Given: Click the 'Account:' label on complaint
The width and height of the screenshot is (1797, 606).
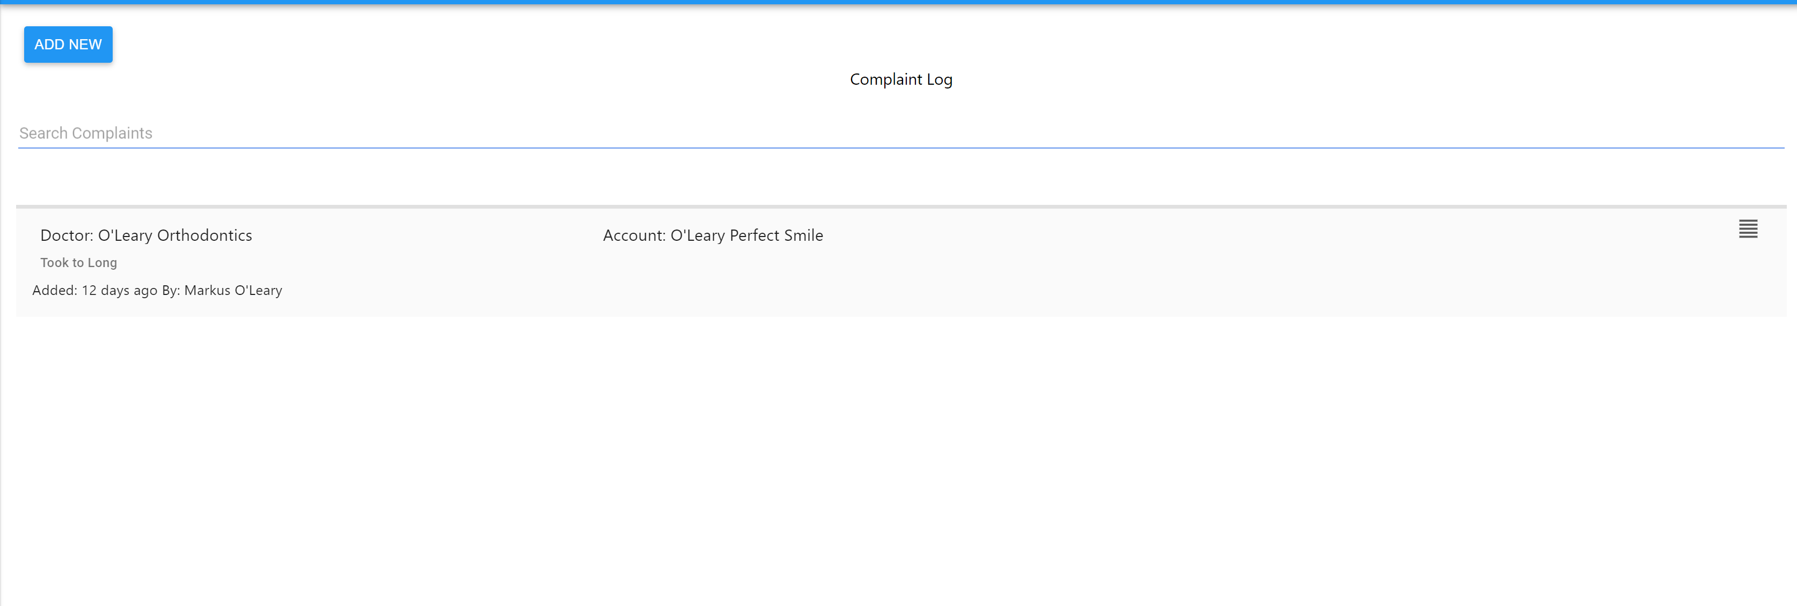Looking at the screenshot, I should pyautogui.click(x=633, y=236).
